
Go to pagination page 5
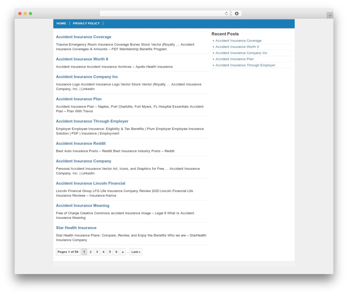[x=110, y=252]
